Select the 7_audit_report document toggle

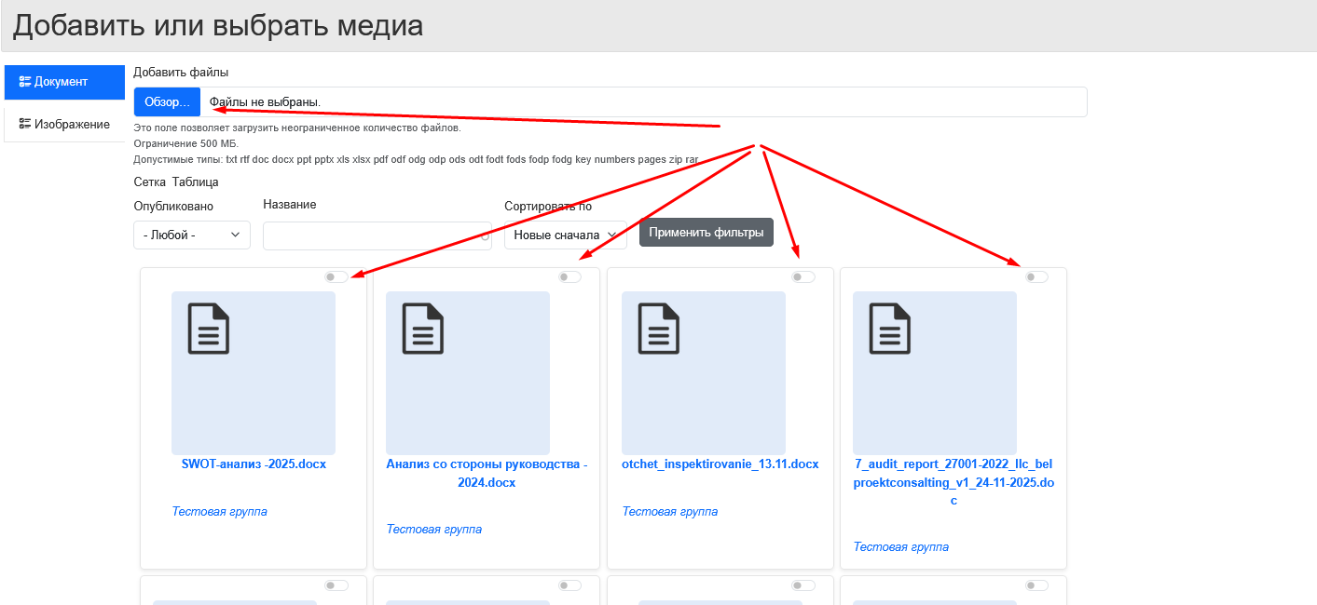coord(1036,276)
